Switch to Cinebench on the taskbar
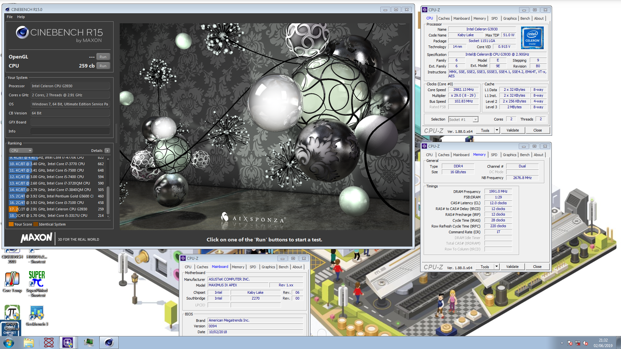Image resolution: width=621 pixels, height=349 pixels. point(109,343)
